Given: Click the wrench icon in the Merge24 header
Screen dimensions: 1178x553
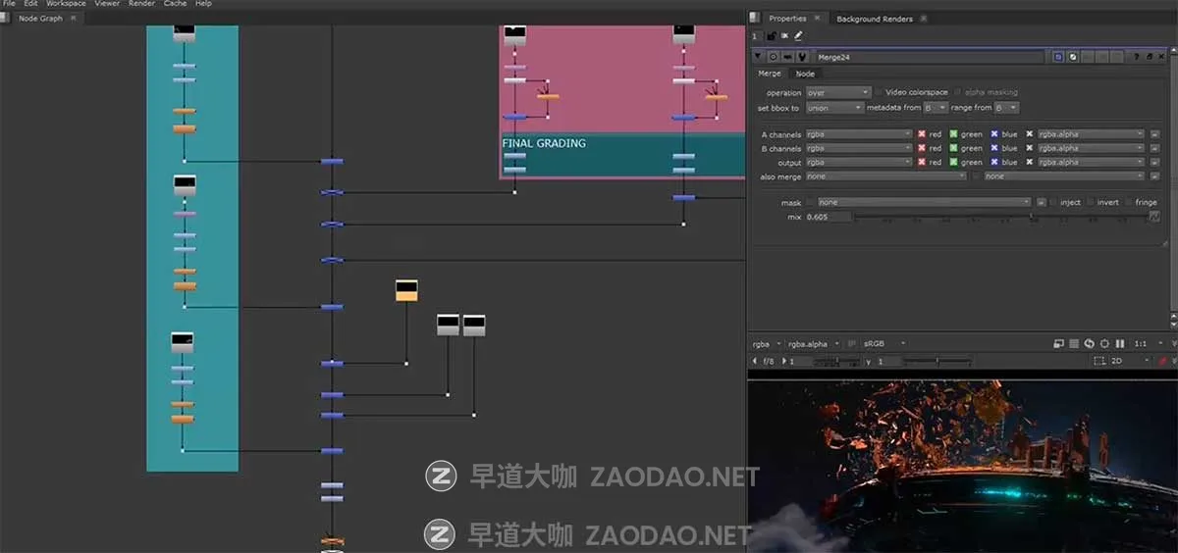Looking at the screenshot, I should [x=801, y=58].
